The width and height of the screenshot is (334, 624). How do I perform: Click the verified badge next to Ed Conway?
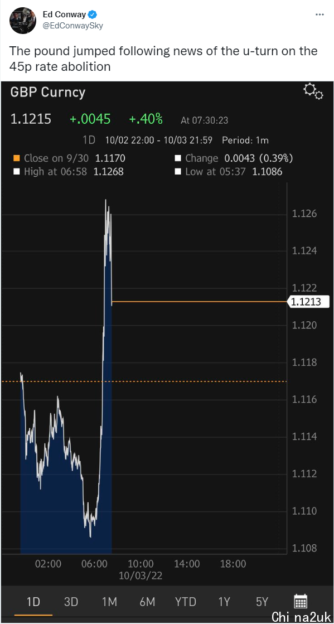click(93, 14)
